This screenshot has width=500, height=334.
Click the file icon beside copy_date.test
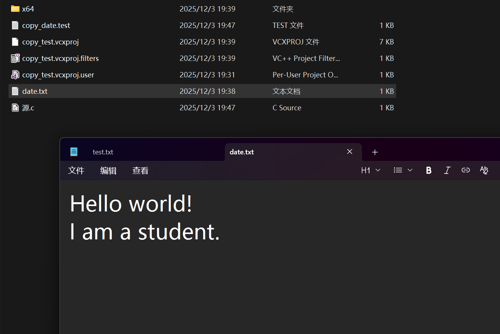pyautogui.click(x=15, y=25)
